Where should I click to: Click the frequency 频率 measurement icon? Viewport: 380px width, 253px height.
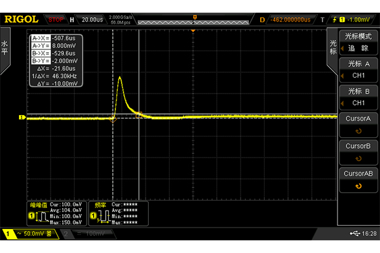(x=99, y=217)
